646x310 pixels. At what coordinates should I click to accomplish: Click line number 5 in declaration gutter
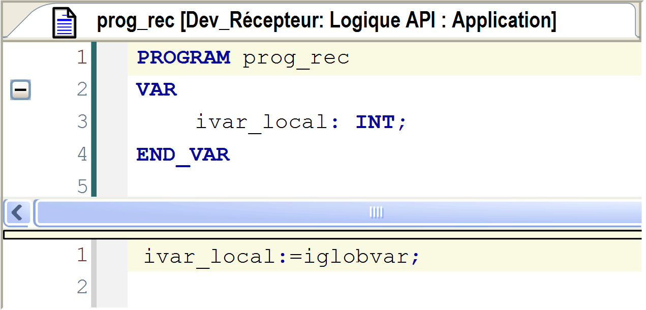click(82, 187)
